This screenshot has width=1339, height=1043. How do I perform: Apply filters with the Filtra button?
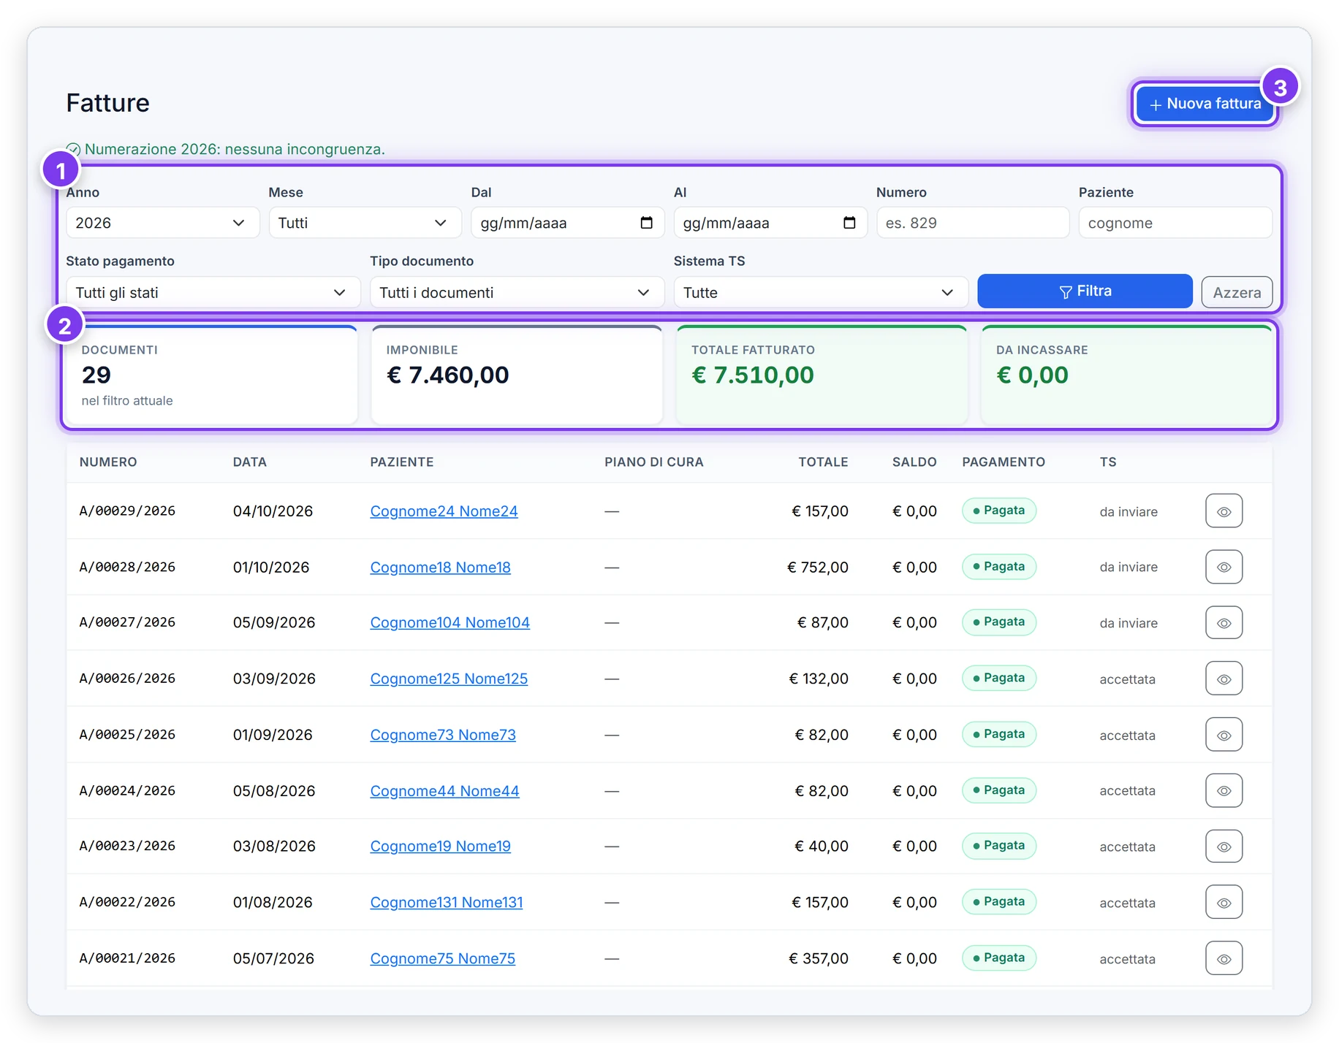(1085, 291)
